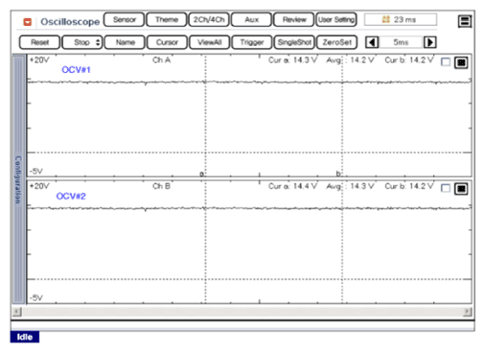Click the Name button
Image resolution: width=485 pixels, height=352 pixels.
click(125, 42)
